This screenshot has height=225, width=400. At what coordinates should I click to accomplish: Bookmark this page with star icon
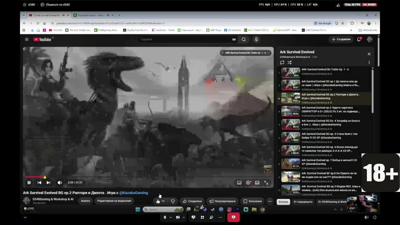343,23
